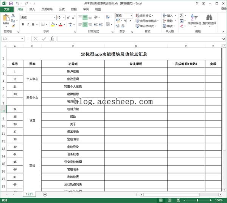The image size is (227, 203).
Task: Switch to Page Layout view in the status bar
Action: [x=169, y=200]
